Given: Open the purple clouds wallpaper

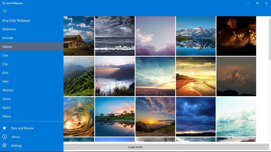Looking at the screenshot, I should (x=155, y=36).
